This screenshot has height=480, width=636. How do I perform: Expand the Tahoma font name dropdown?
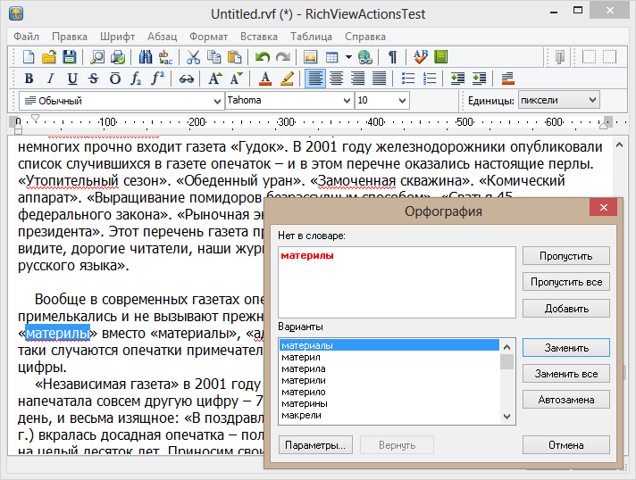347,101
